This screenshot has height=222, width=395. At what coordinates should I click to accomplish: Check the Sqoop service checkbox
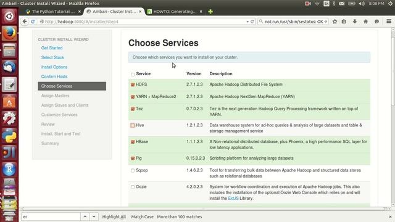coord(133,171)
